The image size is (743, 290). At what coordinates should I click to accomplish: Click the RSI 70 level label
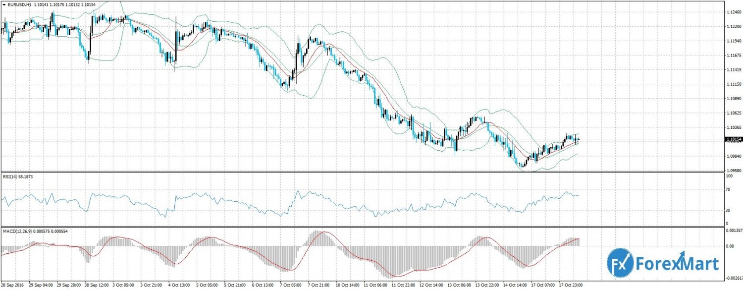[728, 189]
